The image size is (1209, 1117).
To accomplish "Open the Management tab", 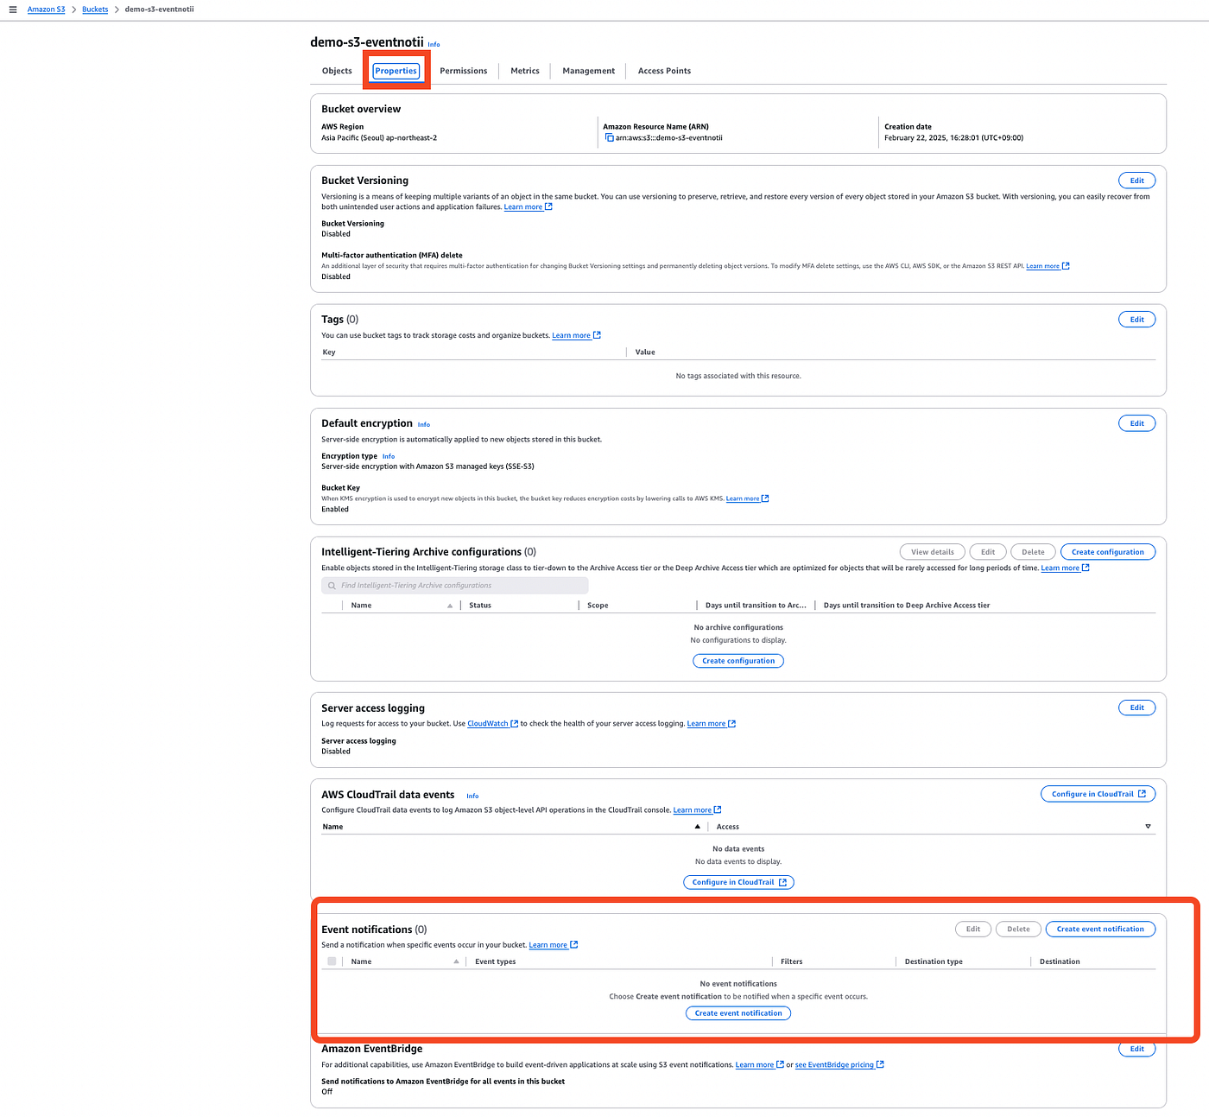I will (589, 71).
